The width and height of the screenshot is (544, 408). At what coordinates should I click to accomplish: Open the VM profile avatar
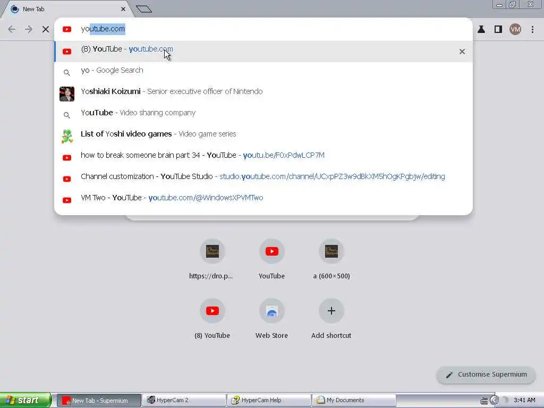pos(515,30)
